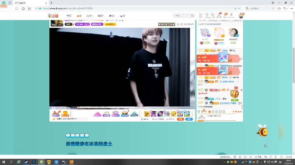Expand more gifts arrow at gift bar end
Viewport: 295px width, 165px height.
tap(192, 114)
